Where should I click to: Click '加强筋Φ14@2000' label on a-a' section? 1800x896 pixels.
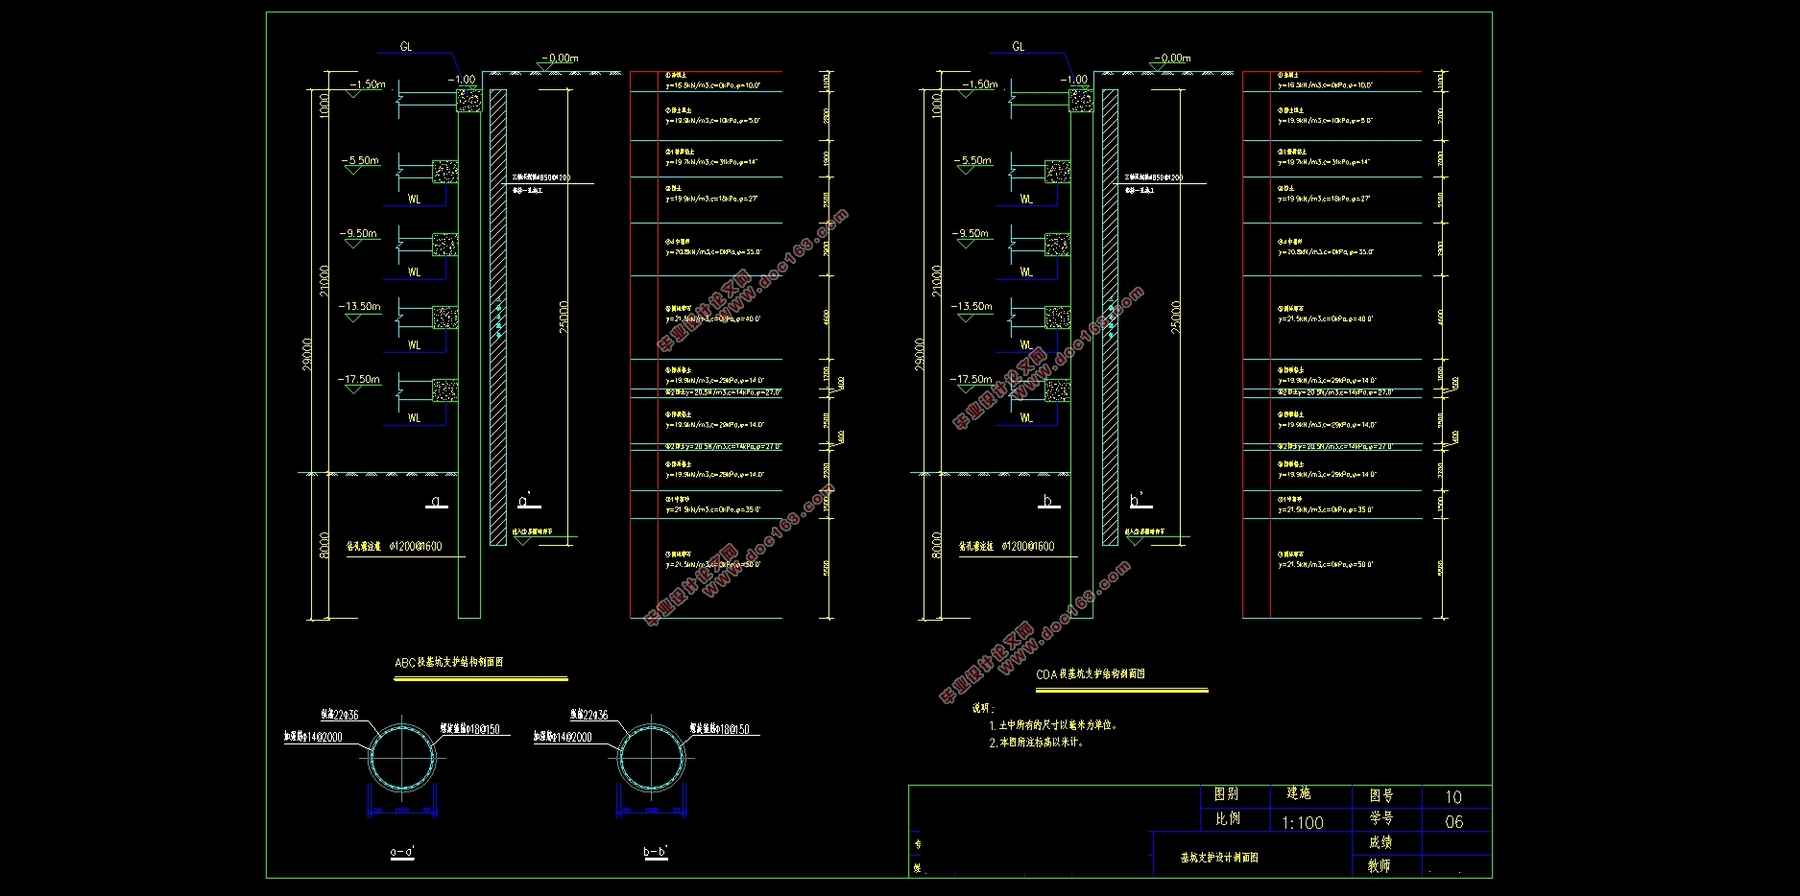point(313,737)
